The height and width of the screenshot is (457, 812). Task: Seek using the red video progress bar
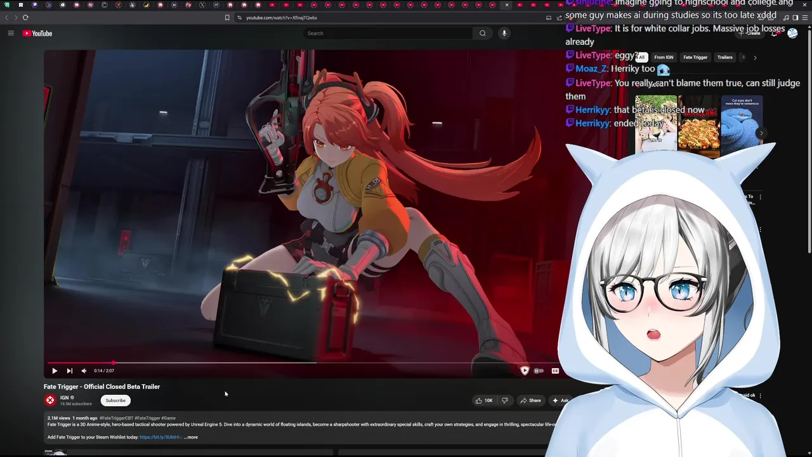(303, 363)
